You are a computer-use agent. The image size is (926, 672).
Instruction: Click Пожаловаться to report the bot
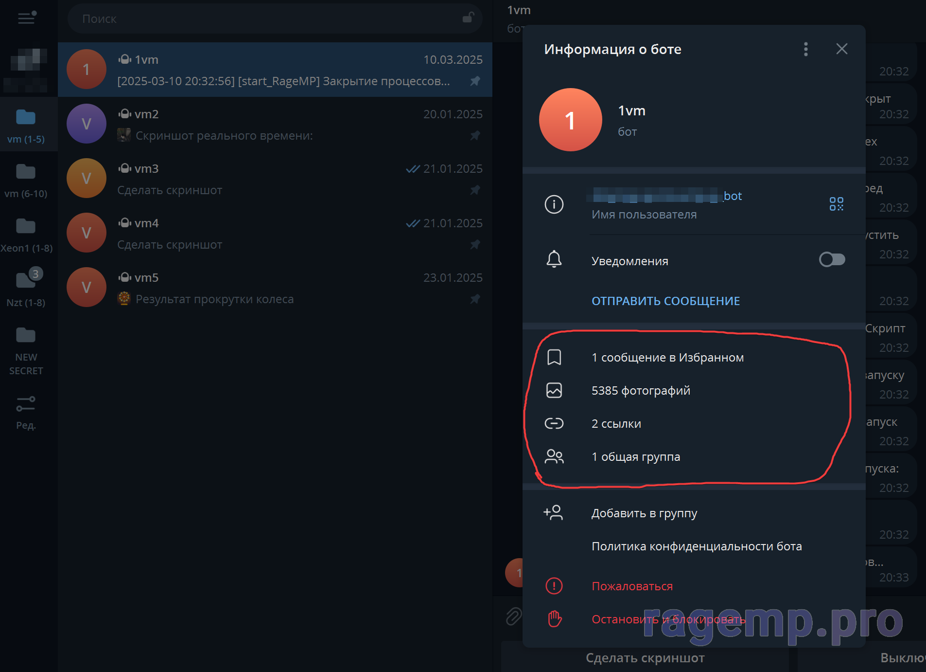632,586
